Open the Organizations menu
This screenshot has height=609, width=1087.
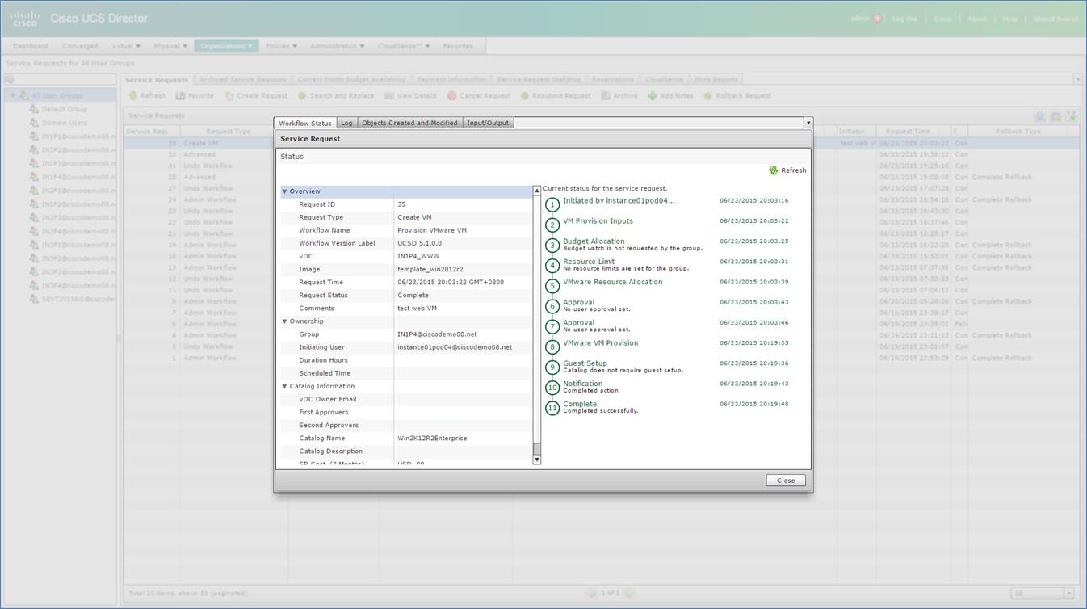[226, 46]
